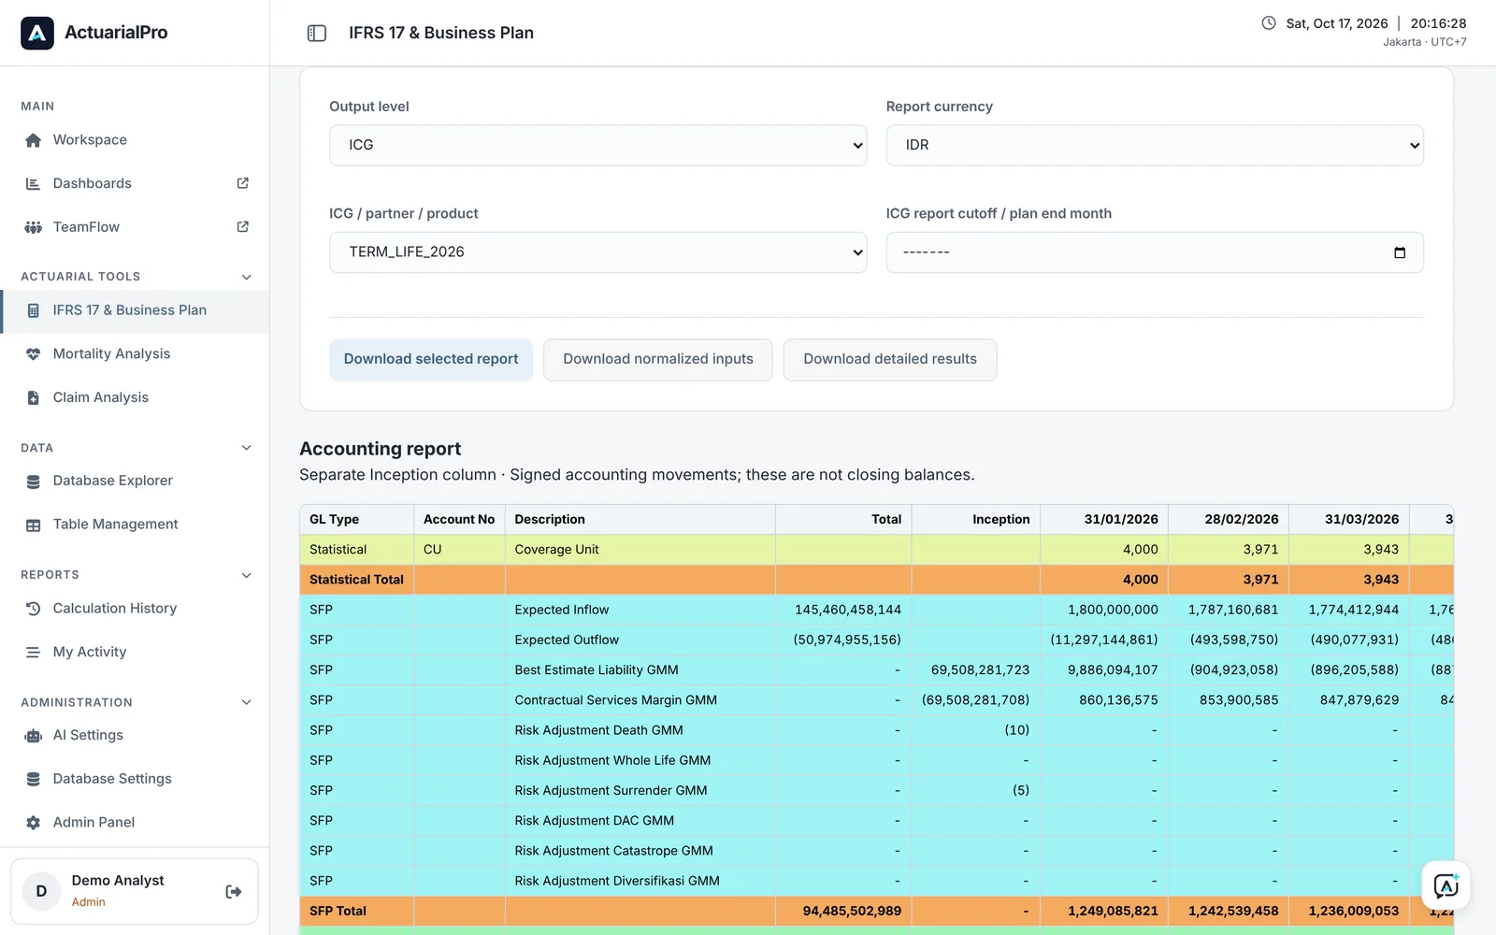Click Download detailed results button
The height and width of the screenshot is (935, 1496).
click(x=890, y=360)
